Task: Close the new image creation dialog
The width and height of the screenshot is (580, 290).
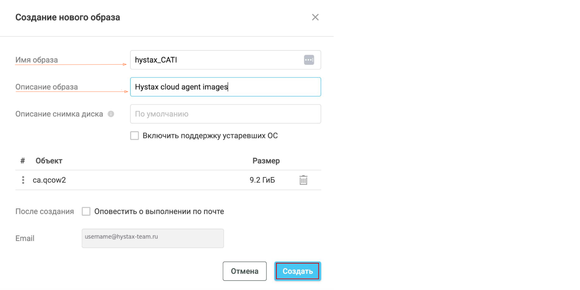Action: [x=315, y=17]
